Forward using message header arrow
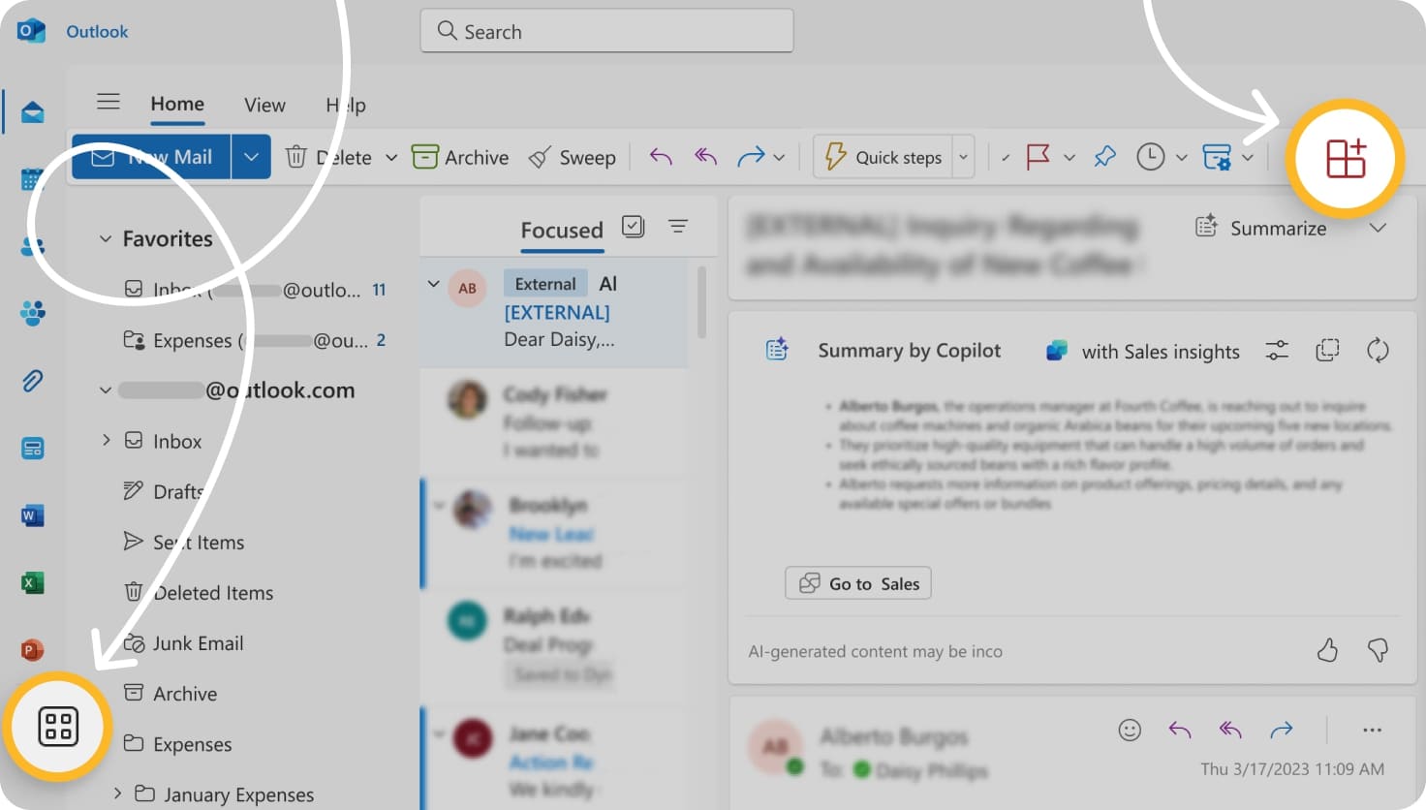The image size is (1426, 810). tap(1282, 730)
